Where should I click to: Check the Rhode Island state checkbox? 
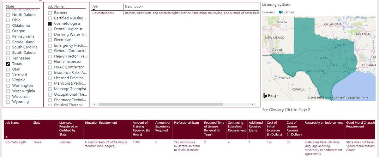[x=8, y=42]
